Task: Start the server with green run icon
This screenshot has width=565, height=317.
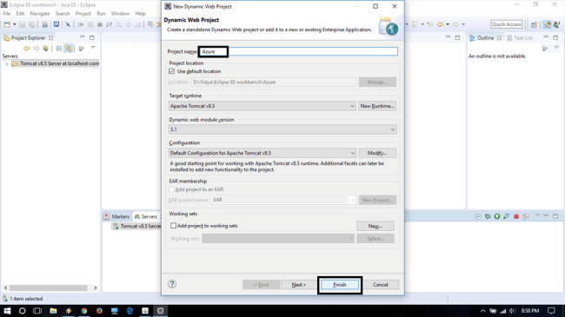Action: (x=497, y=216)
